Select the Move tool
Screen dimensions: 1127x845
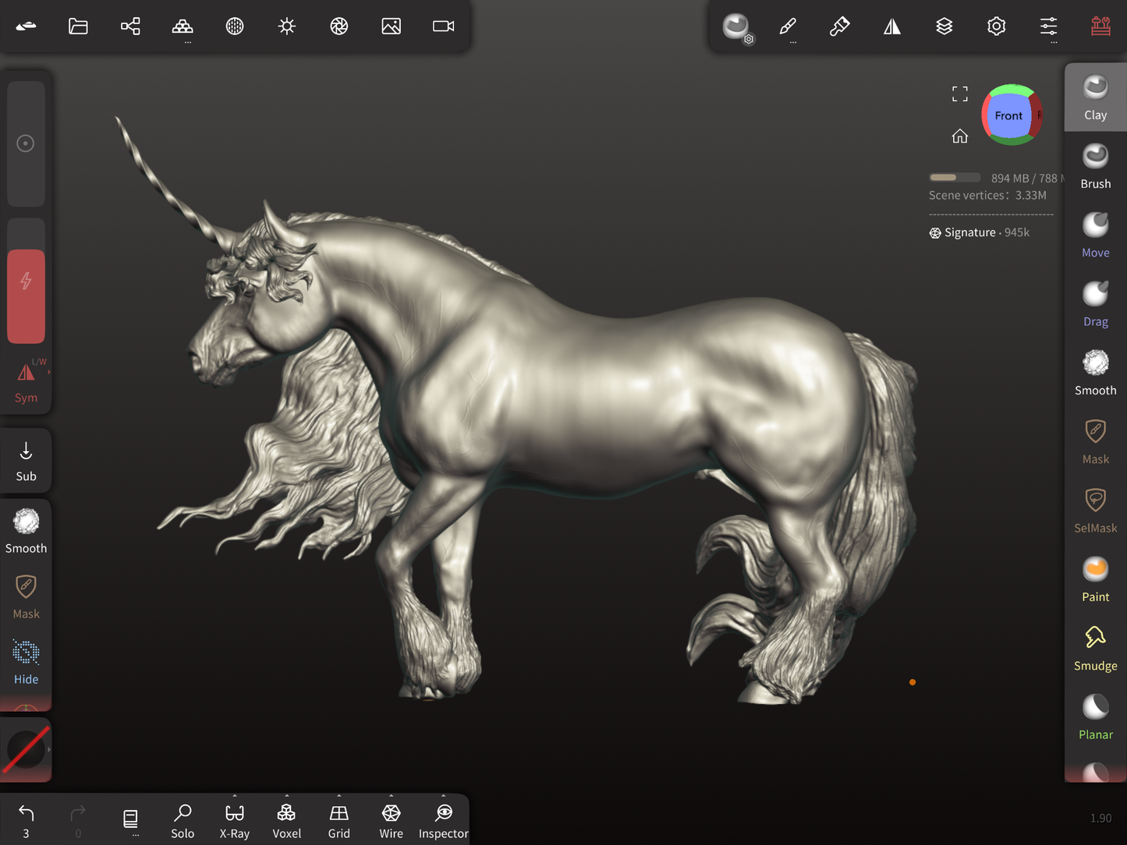[x=1095, y=235]
